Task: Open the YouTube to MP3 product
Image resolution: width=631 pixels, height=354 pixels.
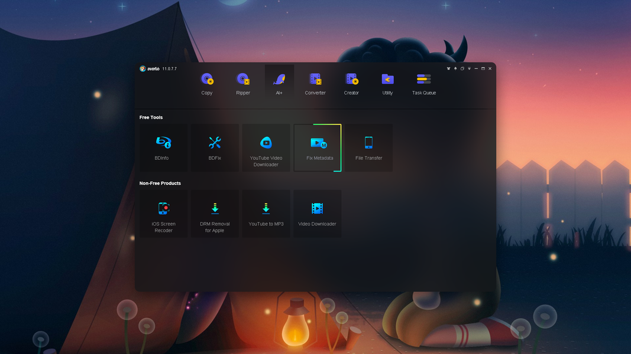Action: coord(266,214)
